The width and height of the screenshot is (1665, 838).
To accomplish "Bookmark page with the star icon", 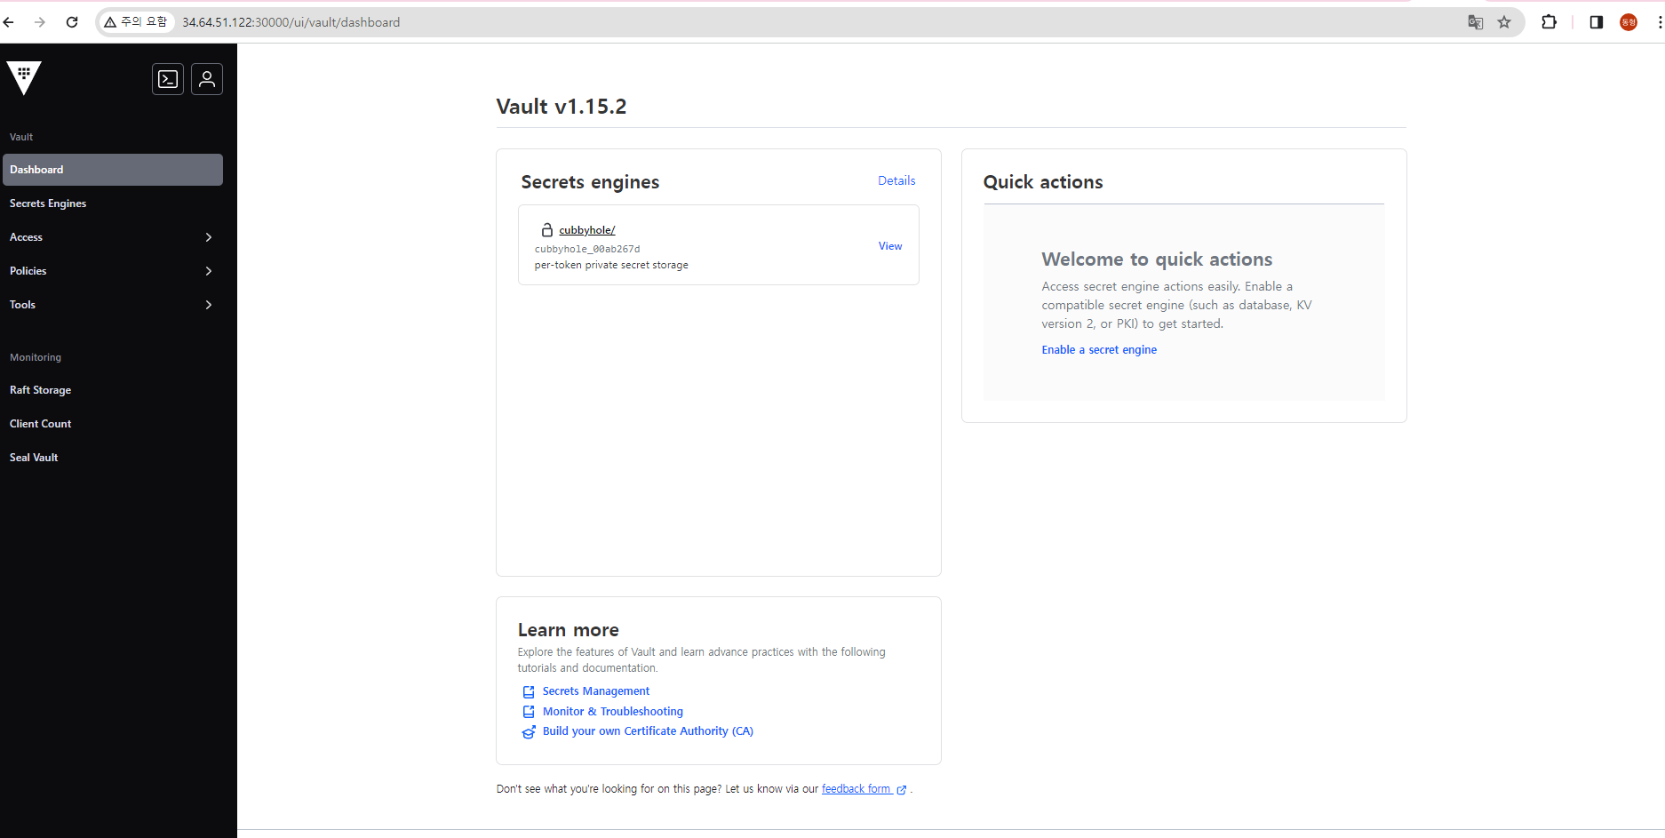I will click(1504, 22).
